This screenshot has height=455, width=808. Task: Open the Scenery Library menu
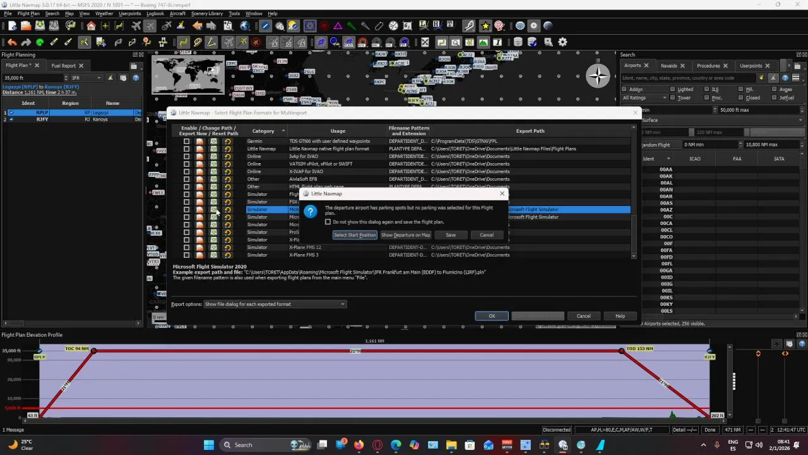(207, 13)
